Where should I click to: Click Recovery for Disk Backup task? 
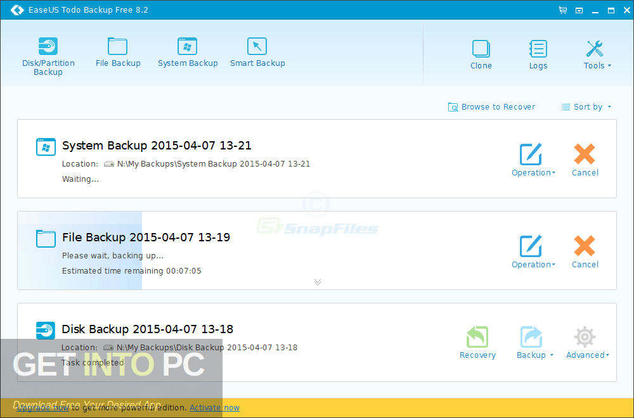(x=477, y=343)
